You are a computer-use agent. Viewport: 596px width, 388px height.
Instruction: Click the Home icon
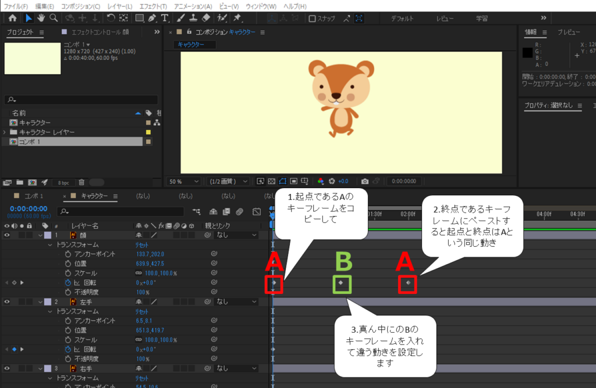click(13, 19)
